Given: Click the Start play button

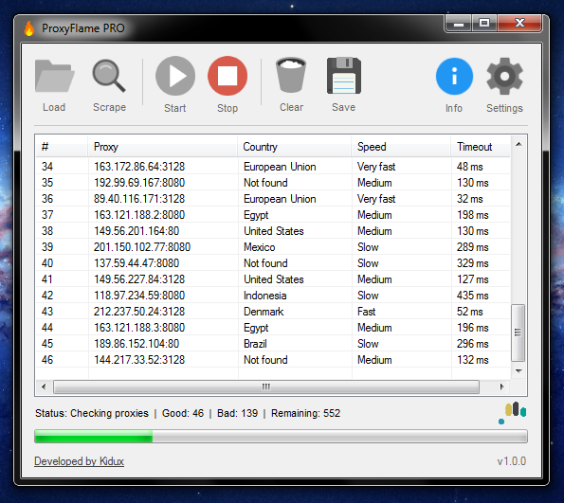Looking at the screenshot, I should tap(175, 76).
